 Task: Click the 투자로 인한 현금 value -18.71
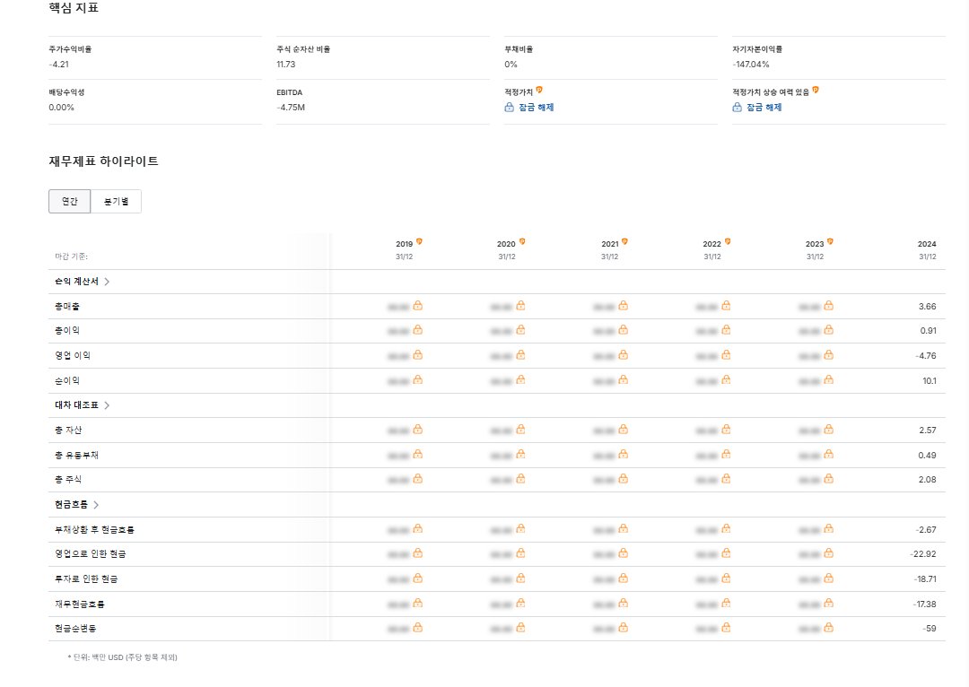(925, 579)
